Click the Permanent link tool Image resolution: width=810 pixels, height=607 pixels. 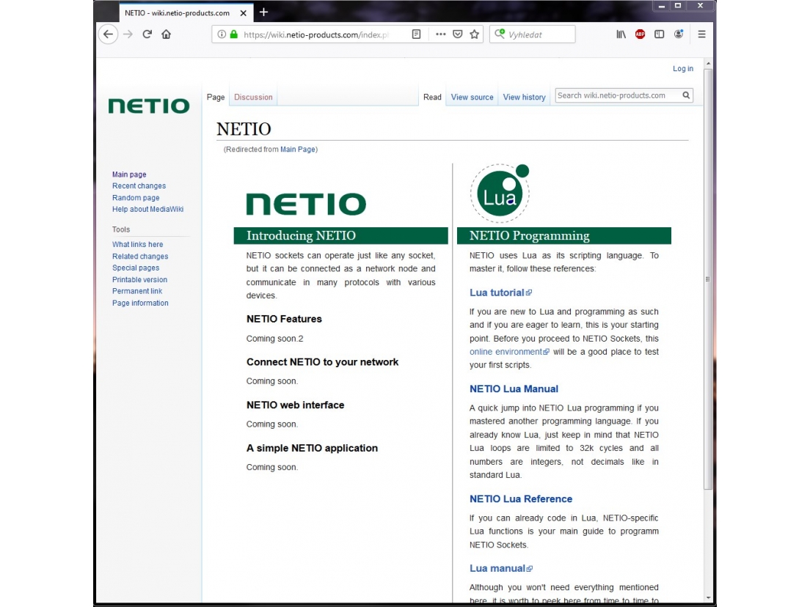137,291
